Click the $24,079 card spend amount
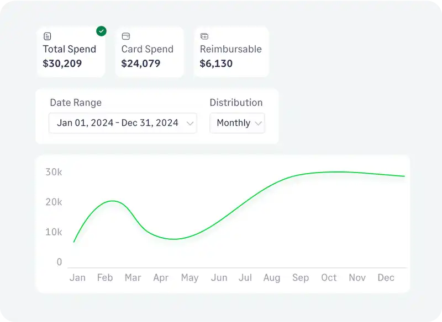Viewport: 442px width, 322px height. tap(141, 63)
